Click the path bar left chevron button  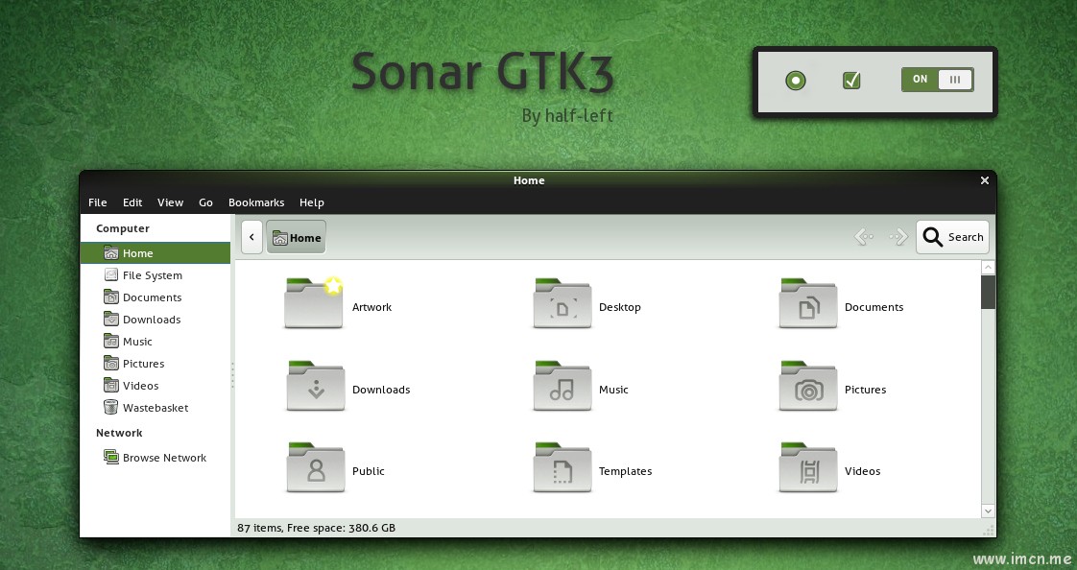(x=251, y=237)
